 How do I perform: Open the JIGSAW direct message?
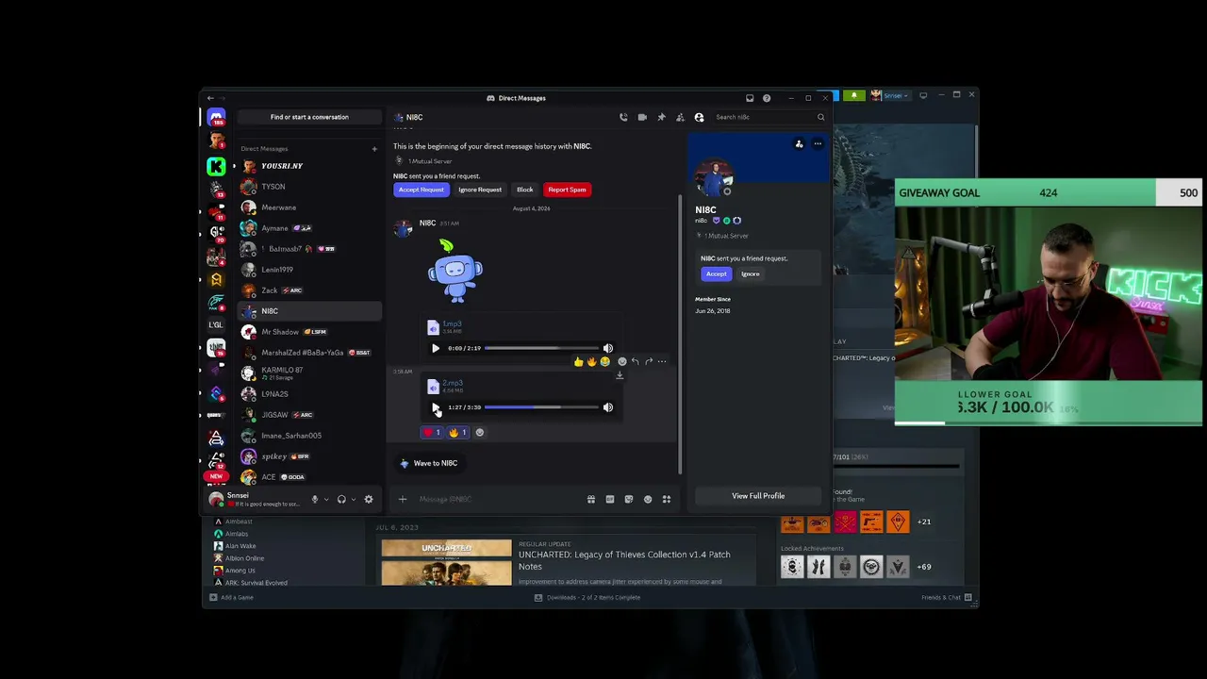pos(309,415)
